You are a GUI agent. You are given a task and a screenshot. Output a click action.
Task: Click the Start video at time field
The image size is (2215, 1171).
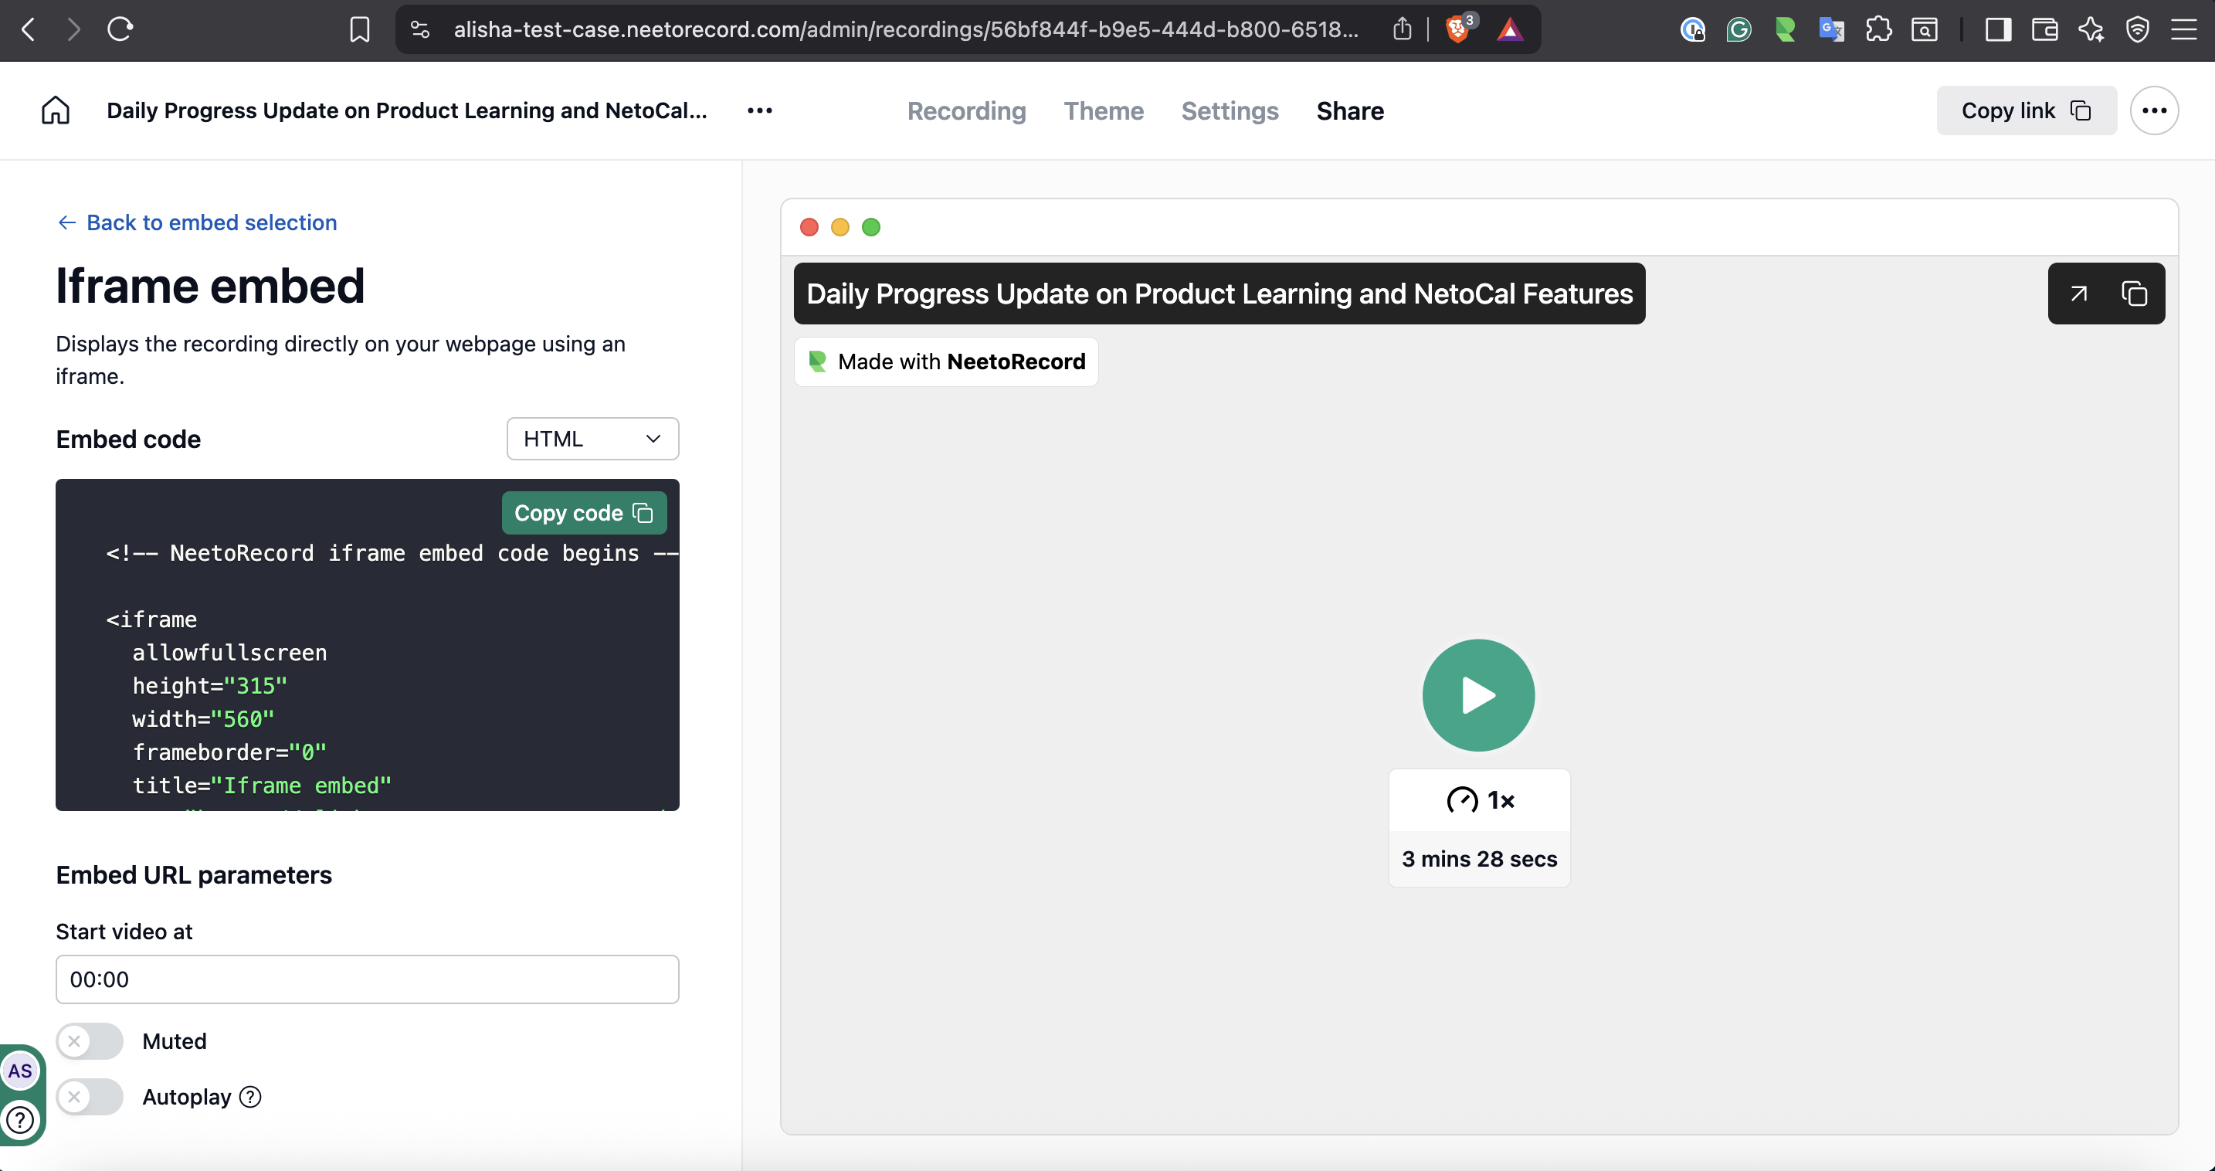(367, 979)
